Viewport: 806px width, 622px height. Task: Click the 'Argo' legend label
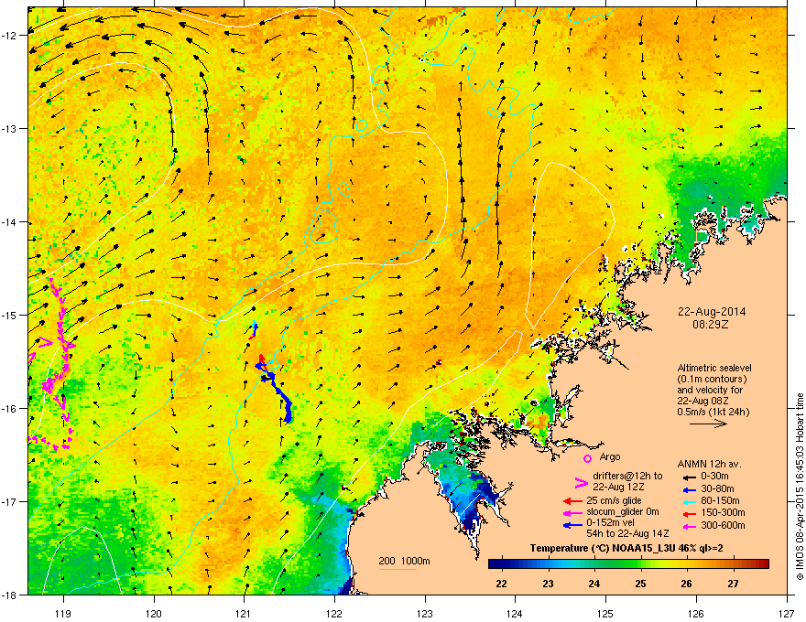(x=610, y=456)
